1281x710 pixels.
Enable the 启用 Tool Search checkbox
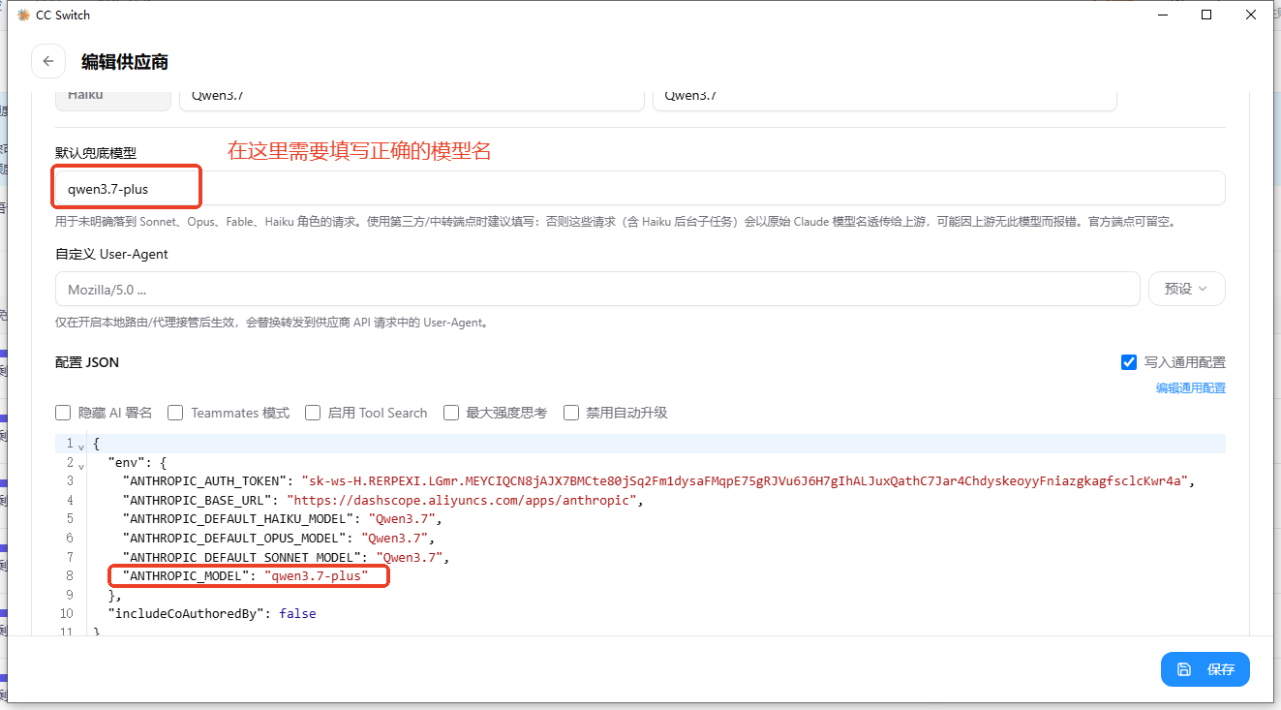[313, 413]
